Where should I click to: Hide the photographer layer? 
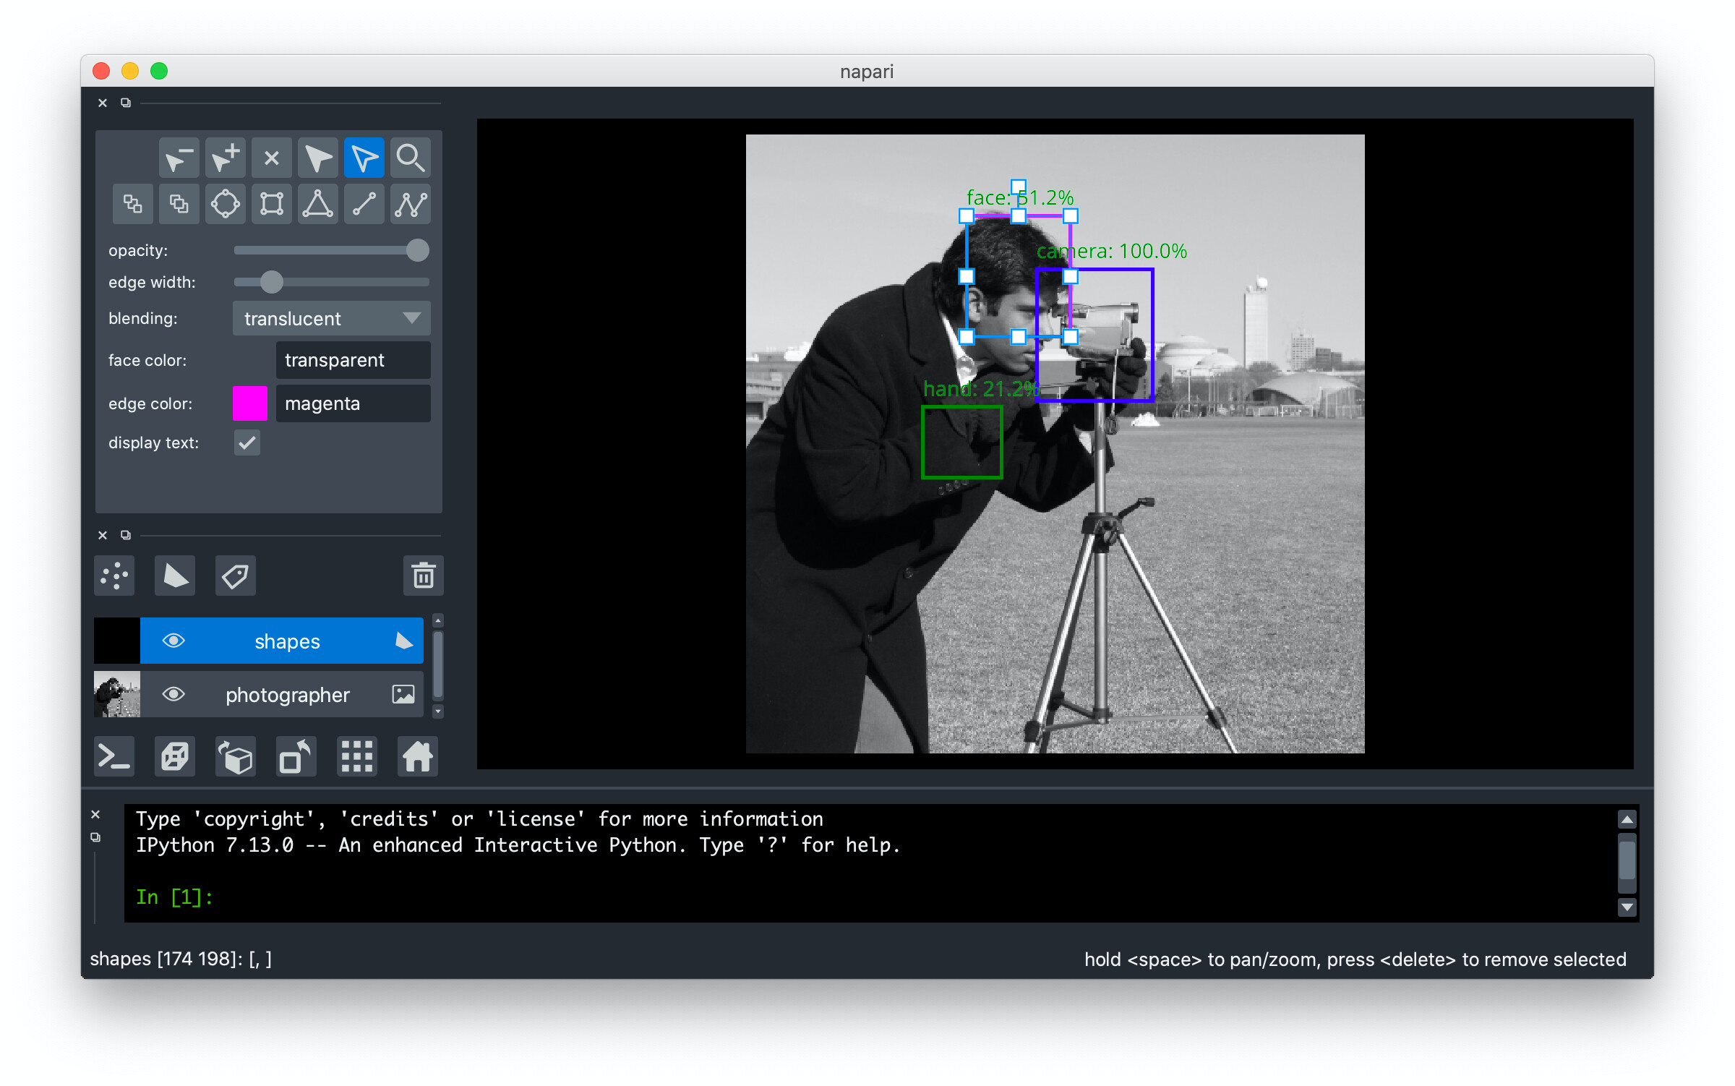point(173,695)
